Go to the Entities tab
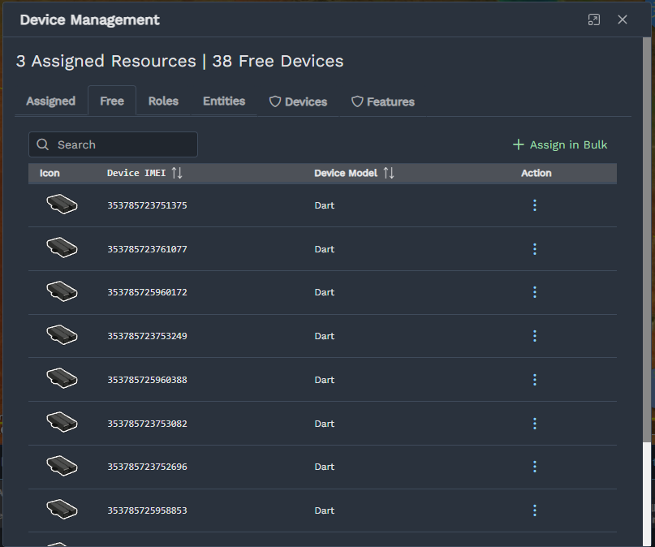Screen dimensions: 655x547 (x=224, y=101)
